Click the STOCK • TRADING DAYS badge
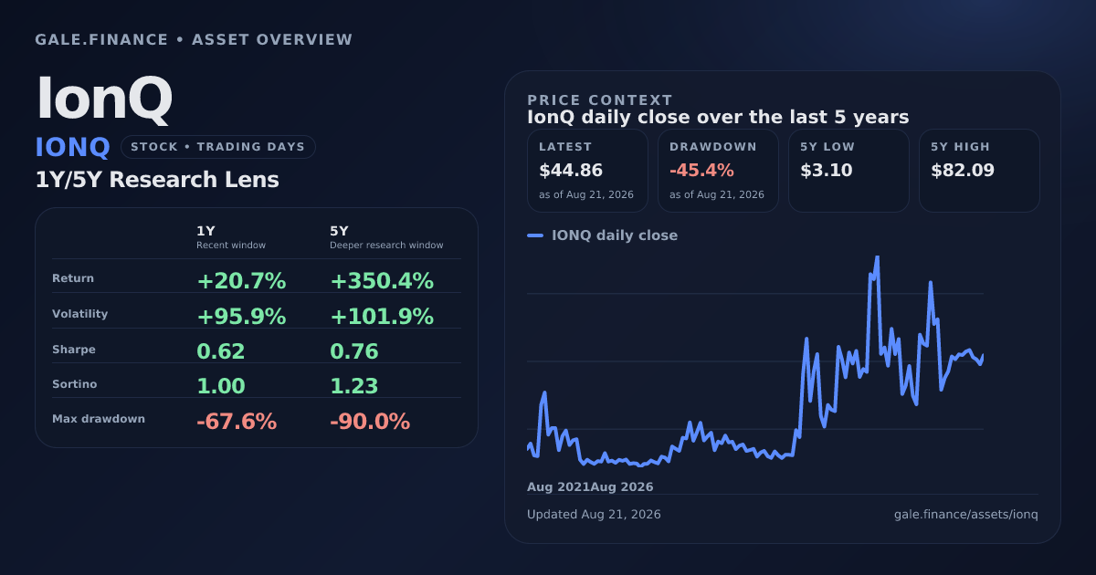This screenshot has height=575, width=1096. point(218,147)
